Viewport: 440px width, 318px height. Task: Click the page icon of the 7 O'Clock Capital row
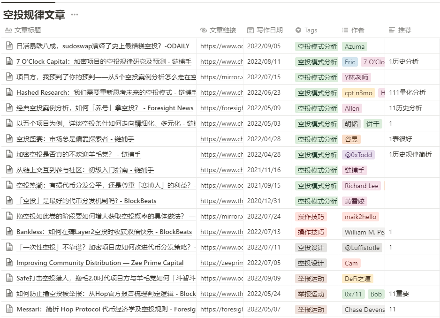(9, 61)
